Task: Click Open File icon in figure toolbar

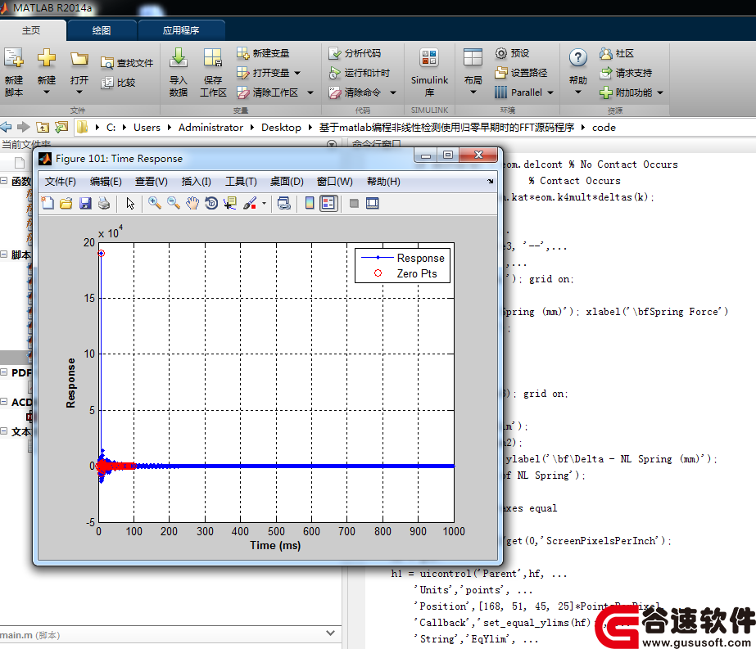Action: 66,203
